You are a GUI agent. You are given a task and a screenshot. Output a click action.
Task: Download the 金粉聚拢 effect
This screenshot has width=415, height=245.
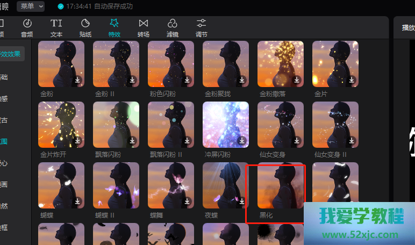tap(242, 80)
